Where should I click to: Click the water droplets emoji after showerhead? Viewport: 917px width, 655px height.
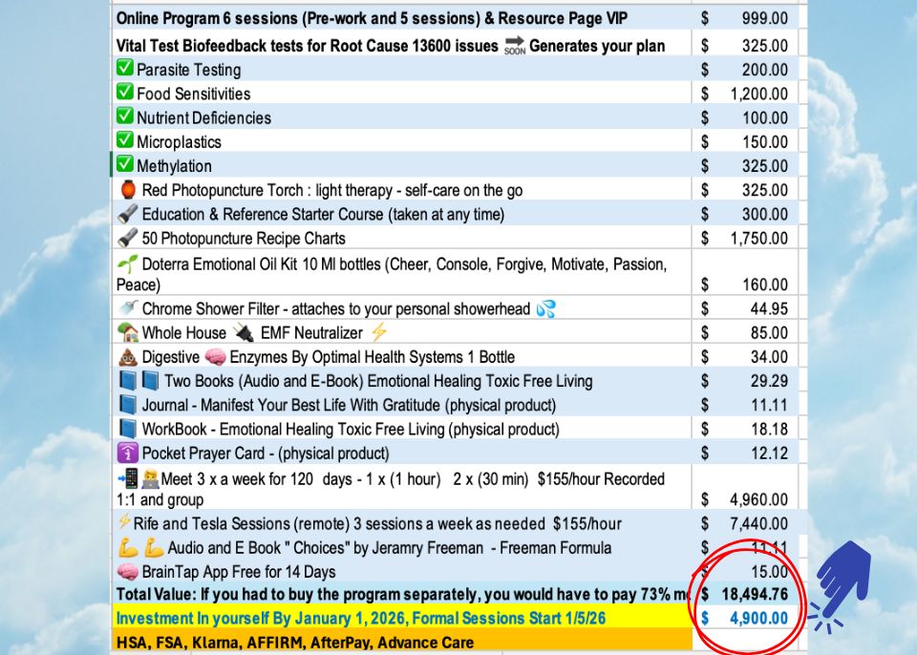tap(545, 308)
